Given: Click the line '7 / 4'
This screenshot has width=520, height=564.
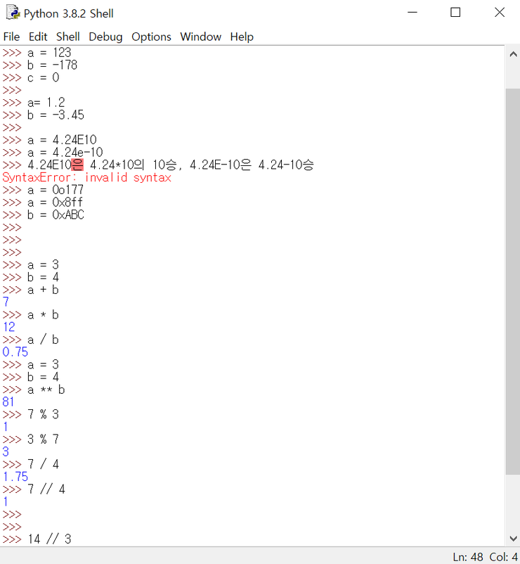Looking at the screenshot, I should coord(43,464).
